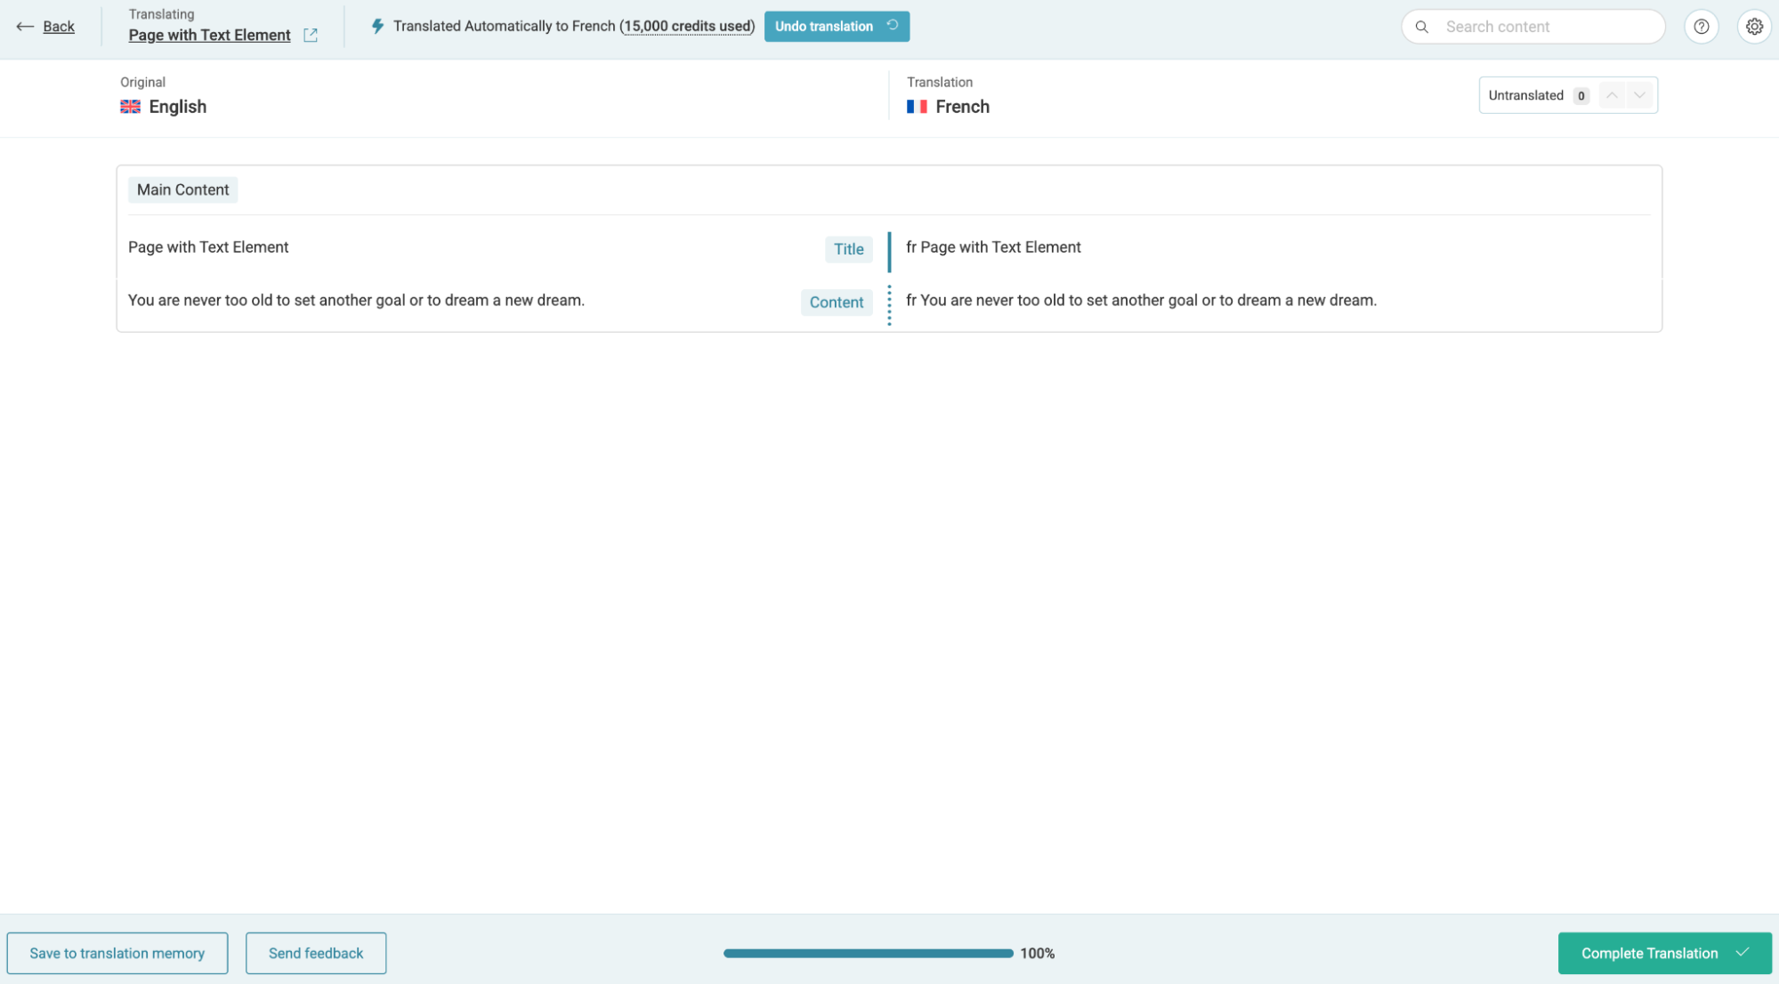Click the lightning bolt automatic translation icon
This screenshot has height=984, width=1779.
[x=377, y=27]
